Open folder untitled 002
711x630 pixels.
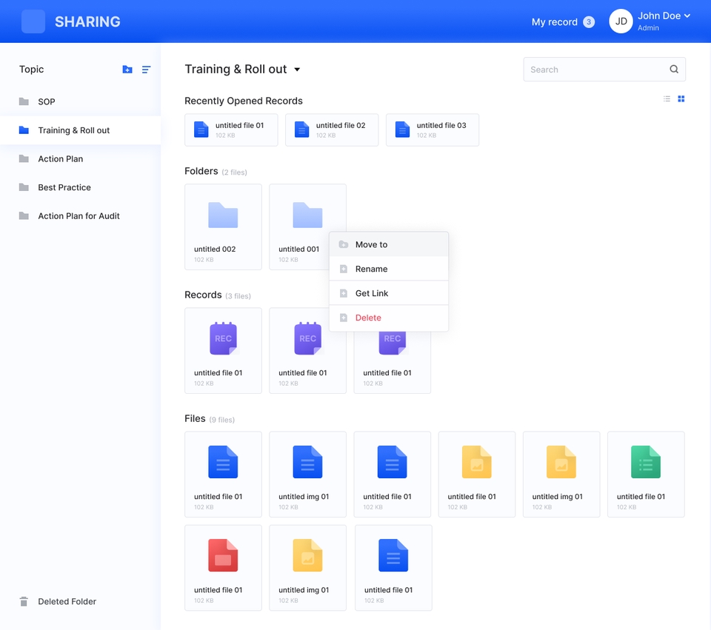click(x=223, y=227)
